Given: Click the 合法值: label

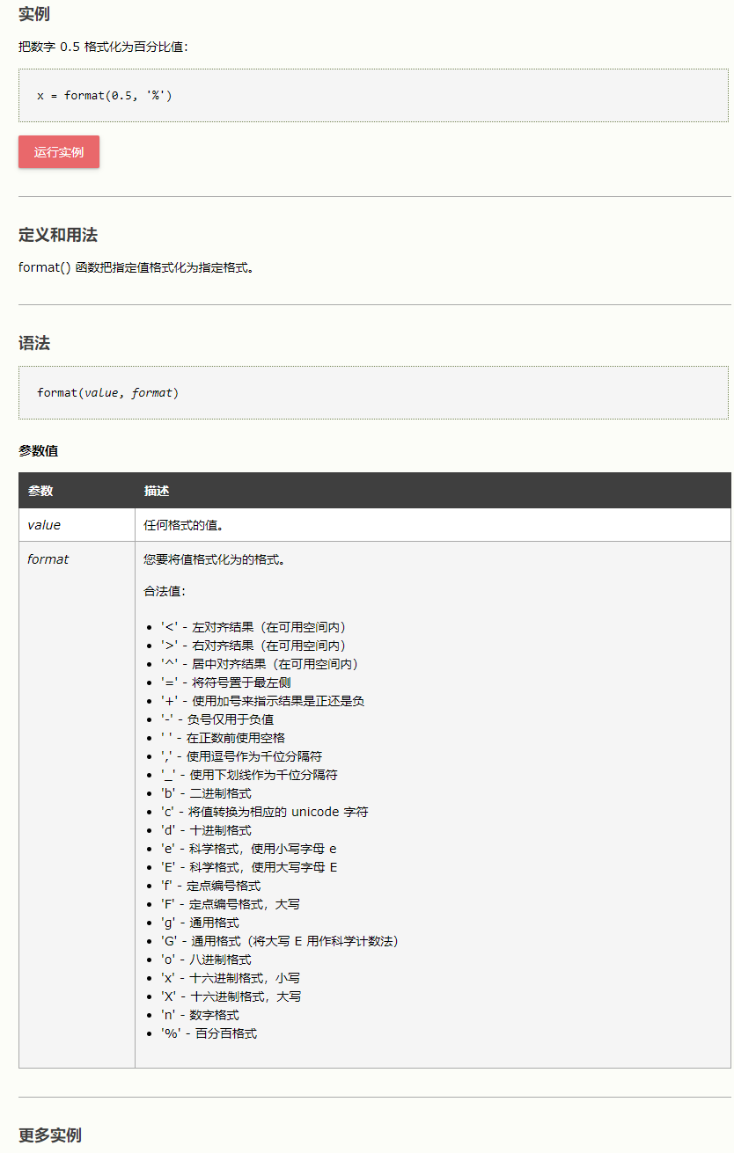Looking at the screenshot, I should point(165,591).
